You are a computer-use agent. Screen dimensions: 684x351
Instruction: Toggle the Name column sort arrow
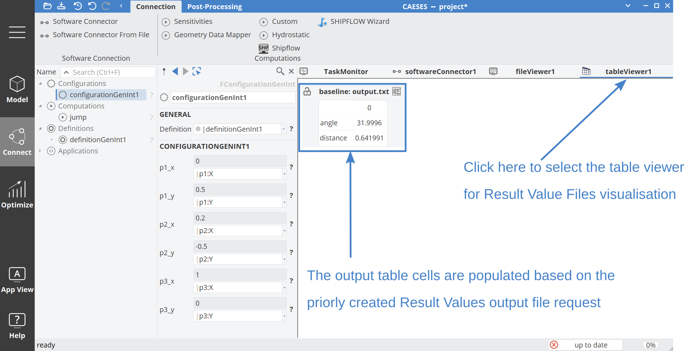(x=66, y=72)
